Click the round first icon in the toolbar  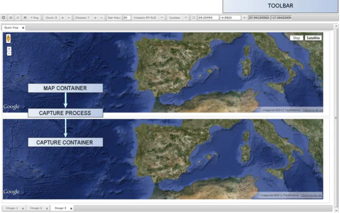click(4, 17)
